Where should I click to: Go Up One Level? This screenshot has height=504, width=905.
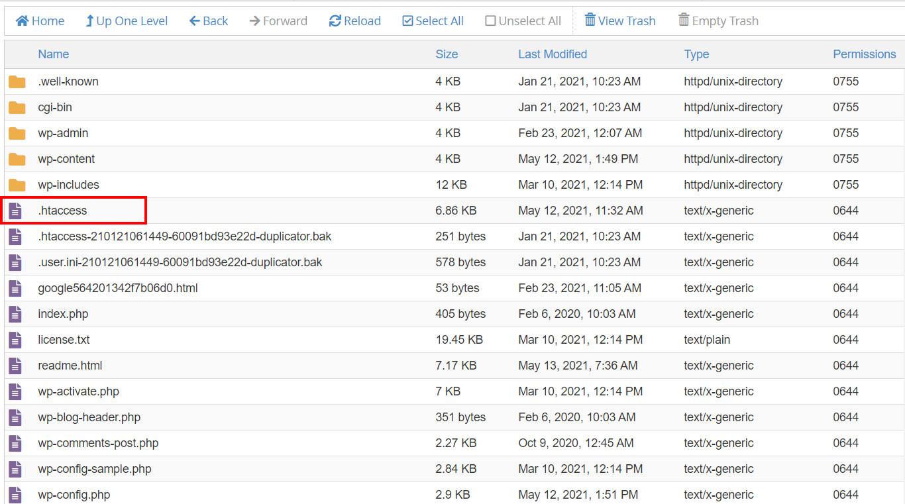127,21
